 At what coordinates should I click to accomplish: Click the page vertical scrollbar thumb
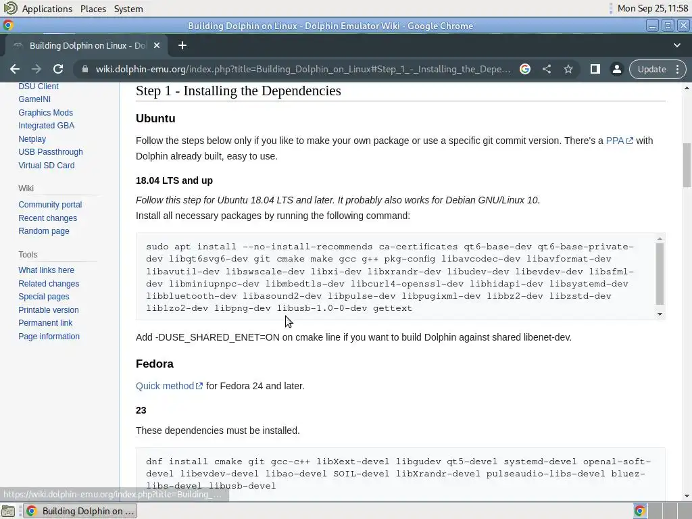coord(687,165)
